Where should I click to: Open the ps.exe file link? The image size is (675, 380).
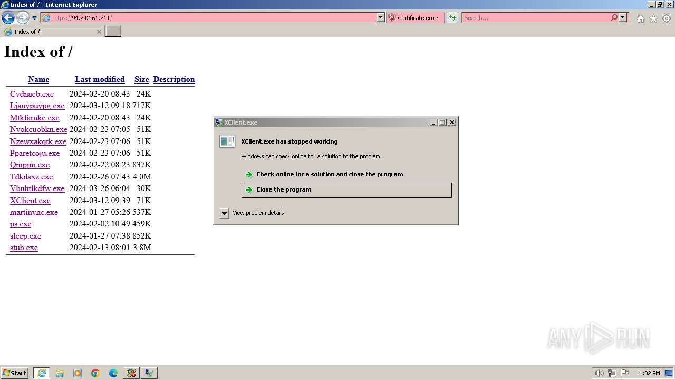tap(21, 224)
